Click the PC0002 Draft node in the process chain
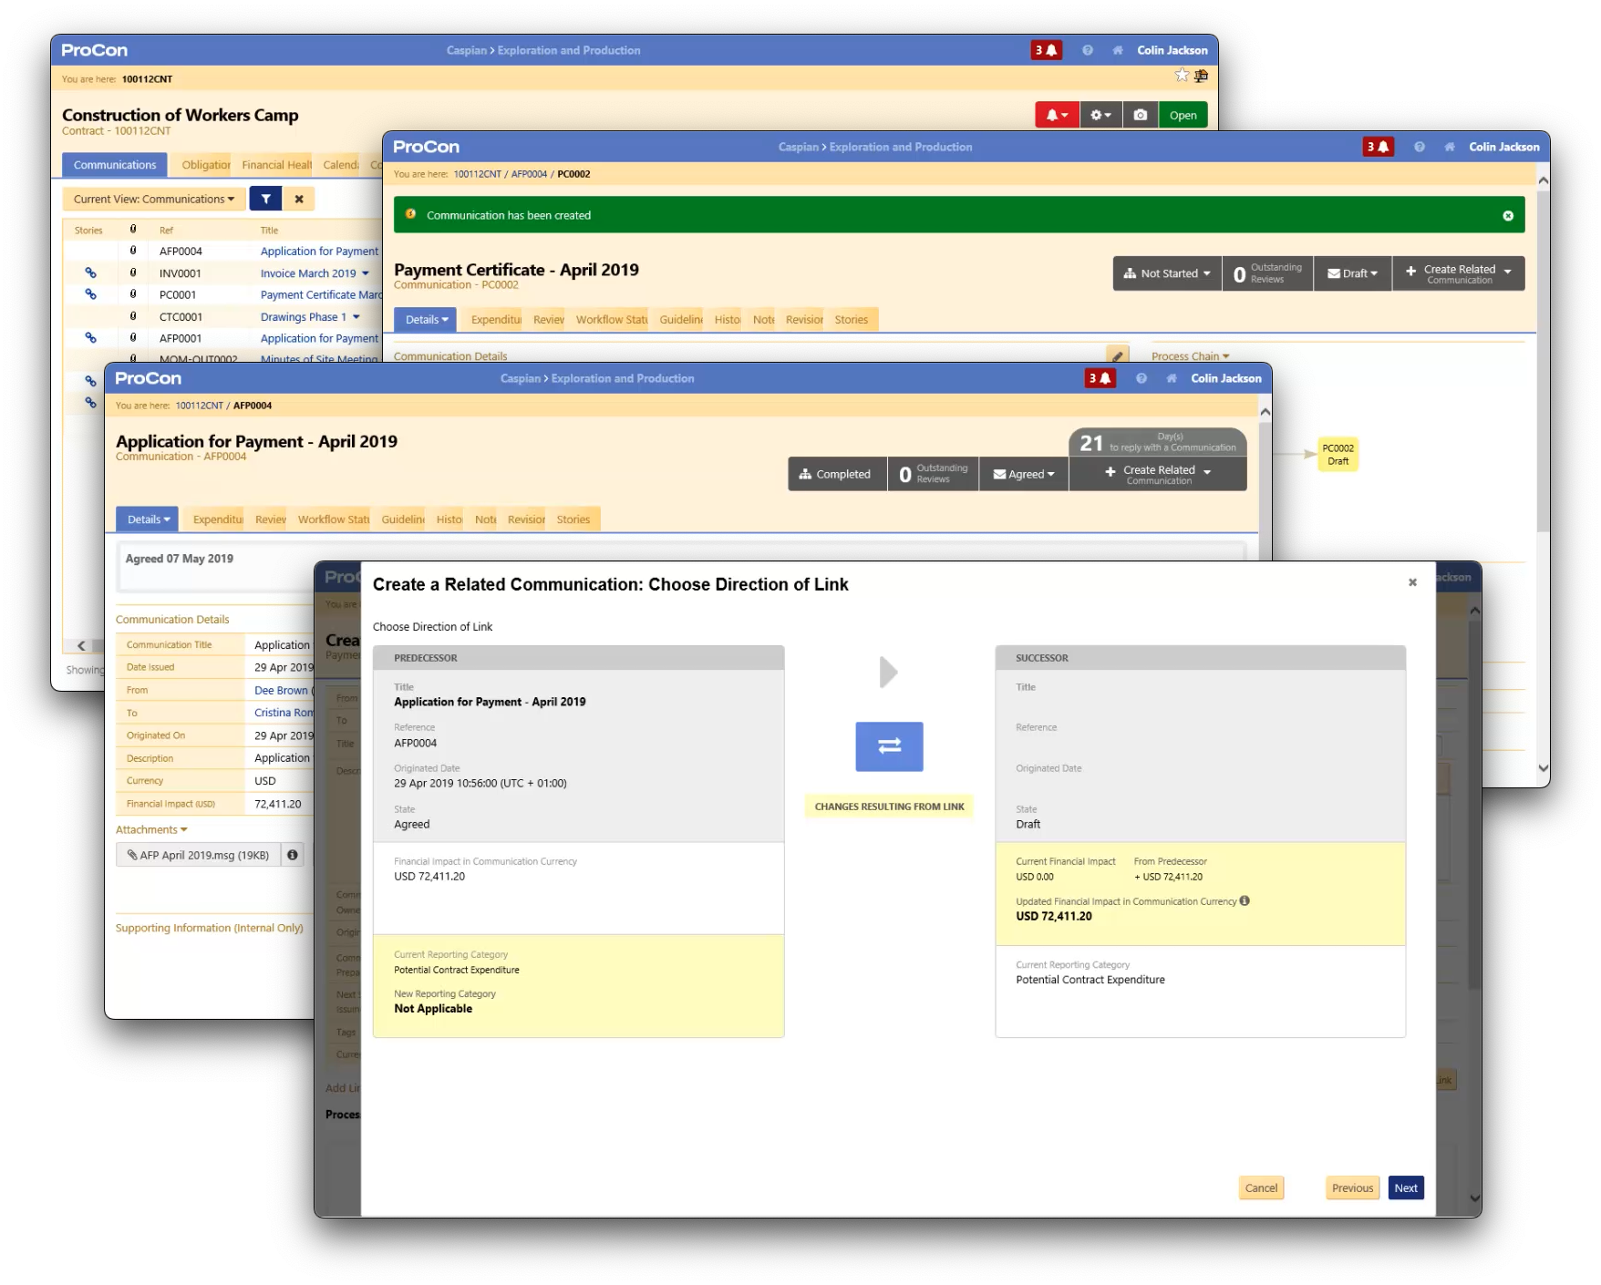1601x1285 pixels. pos(1337,454)
